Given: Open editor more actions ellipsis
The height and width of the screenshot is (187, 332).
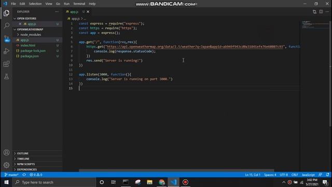Looking at the screenshot, I should click(x=327, y=11).
